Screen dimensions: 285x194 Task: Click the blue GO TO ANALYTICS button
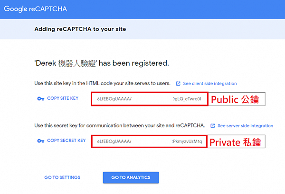click(131, 177)
